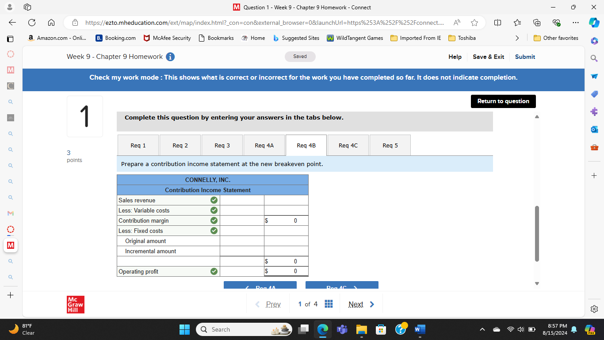The width and height of the screenshot is (604, 340).
Task: Open the question map grid icon
Action: point(329,304)
